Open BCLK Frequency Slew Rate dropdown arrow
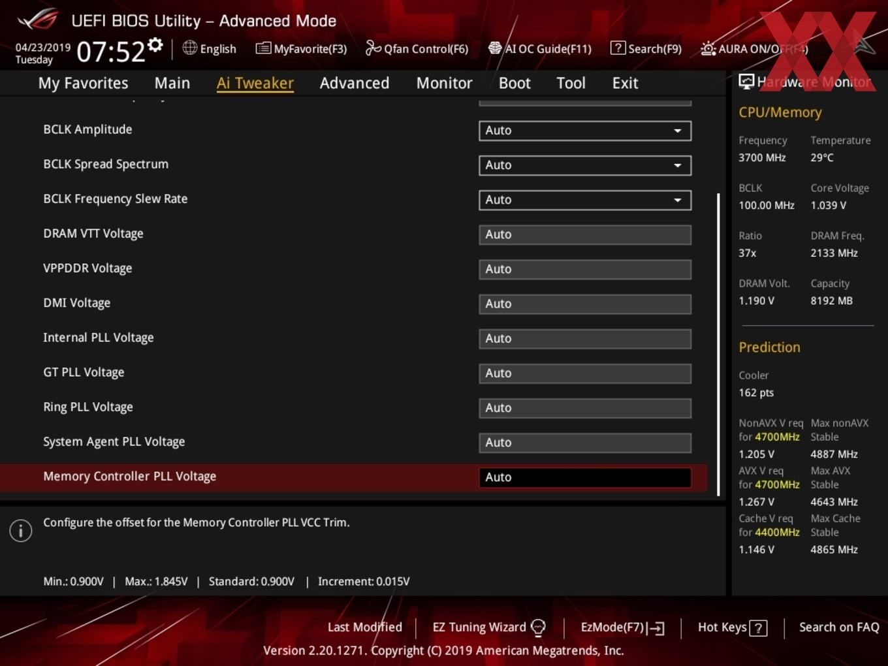 coord(678,200)
